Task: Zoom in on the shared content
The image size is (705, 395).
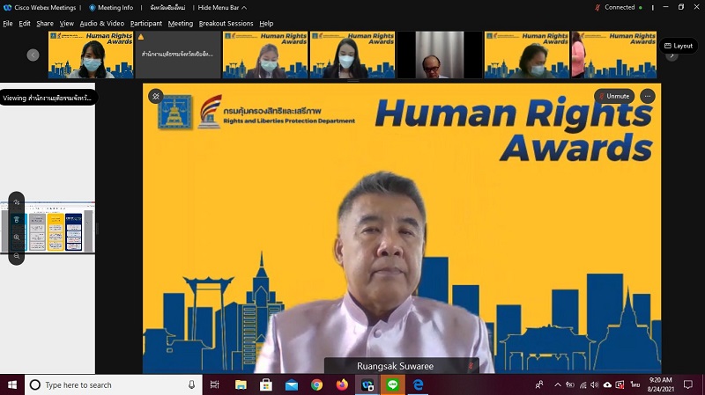Action: [x=17, y=238]
